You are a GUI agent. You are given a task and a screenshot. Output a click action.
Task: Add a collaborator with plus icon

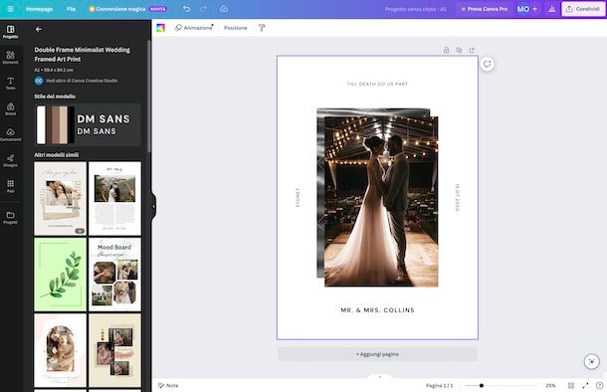pyautogui.click(x=535, y=9)
